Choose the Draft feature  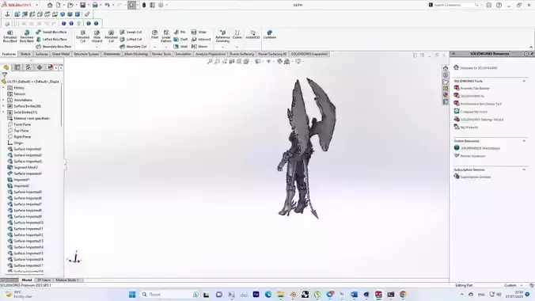(180, 40)
